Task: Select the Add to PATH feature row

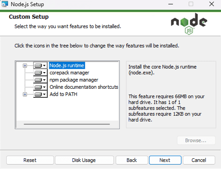Action: click(x=63, y=94)
